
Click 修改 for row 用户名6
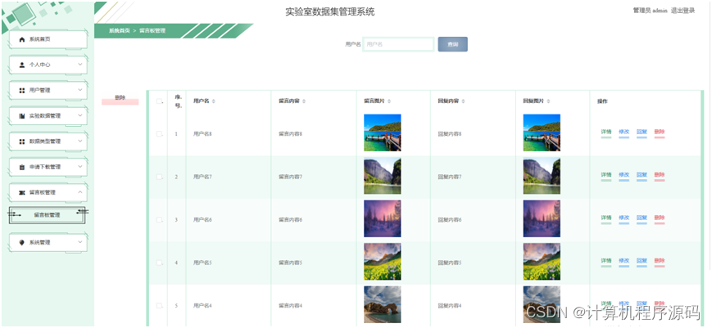coord(624,218)
